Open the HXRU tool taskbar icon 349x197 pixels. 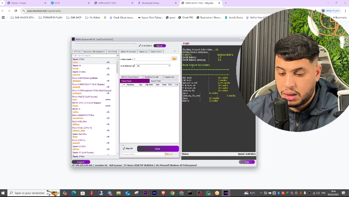(x=226, y=193)
